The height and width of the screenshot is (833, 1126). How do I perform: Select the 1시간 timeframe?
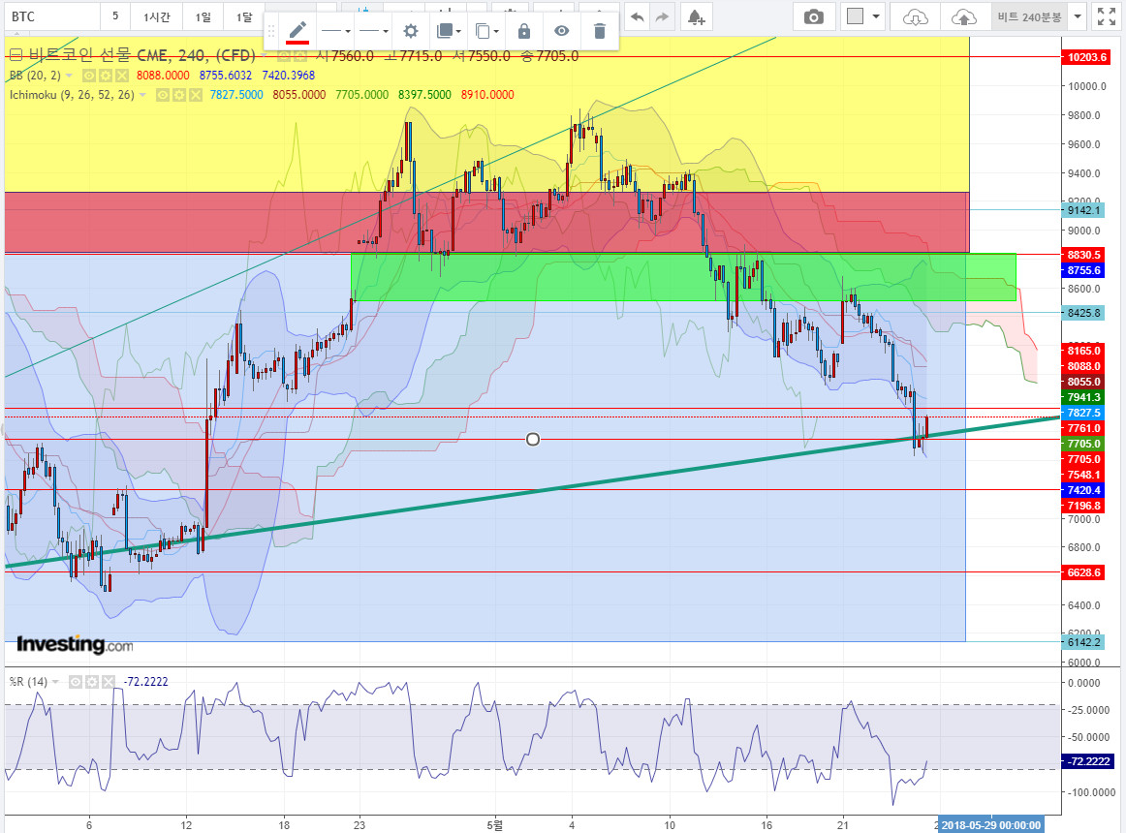[157, 16]
